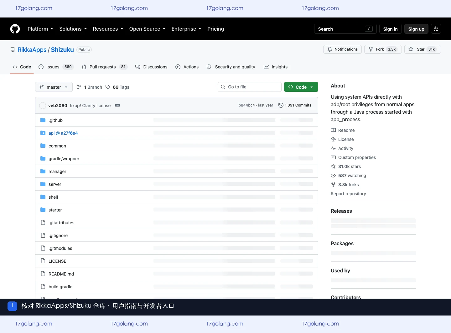This screenshot has height=333, width=451.
Task: Click the .github folder icon
Action: (x=43, y=120)
